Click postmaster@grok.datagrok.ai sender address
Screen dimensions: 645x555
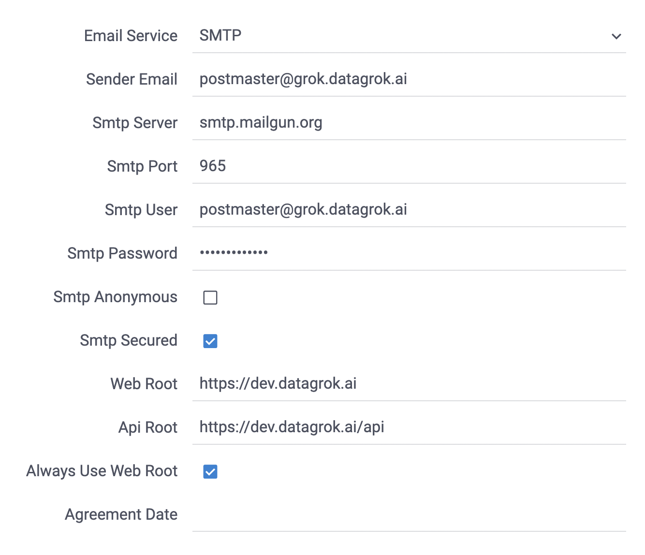click(x=303, y=79)
